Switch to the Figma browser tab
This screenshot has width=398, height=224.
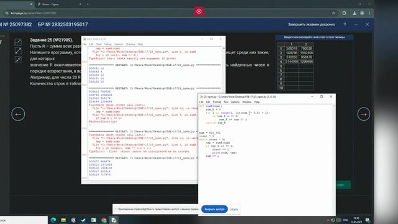click(x=59, y=4)
